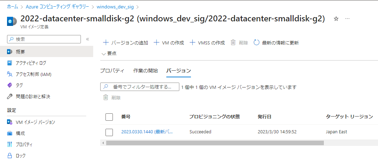
Task: Click the Japan East region cell
Action: 336,132
